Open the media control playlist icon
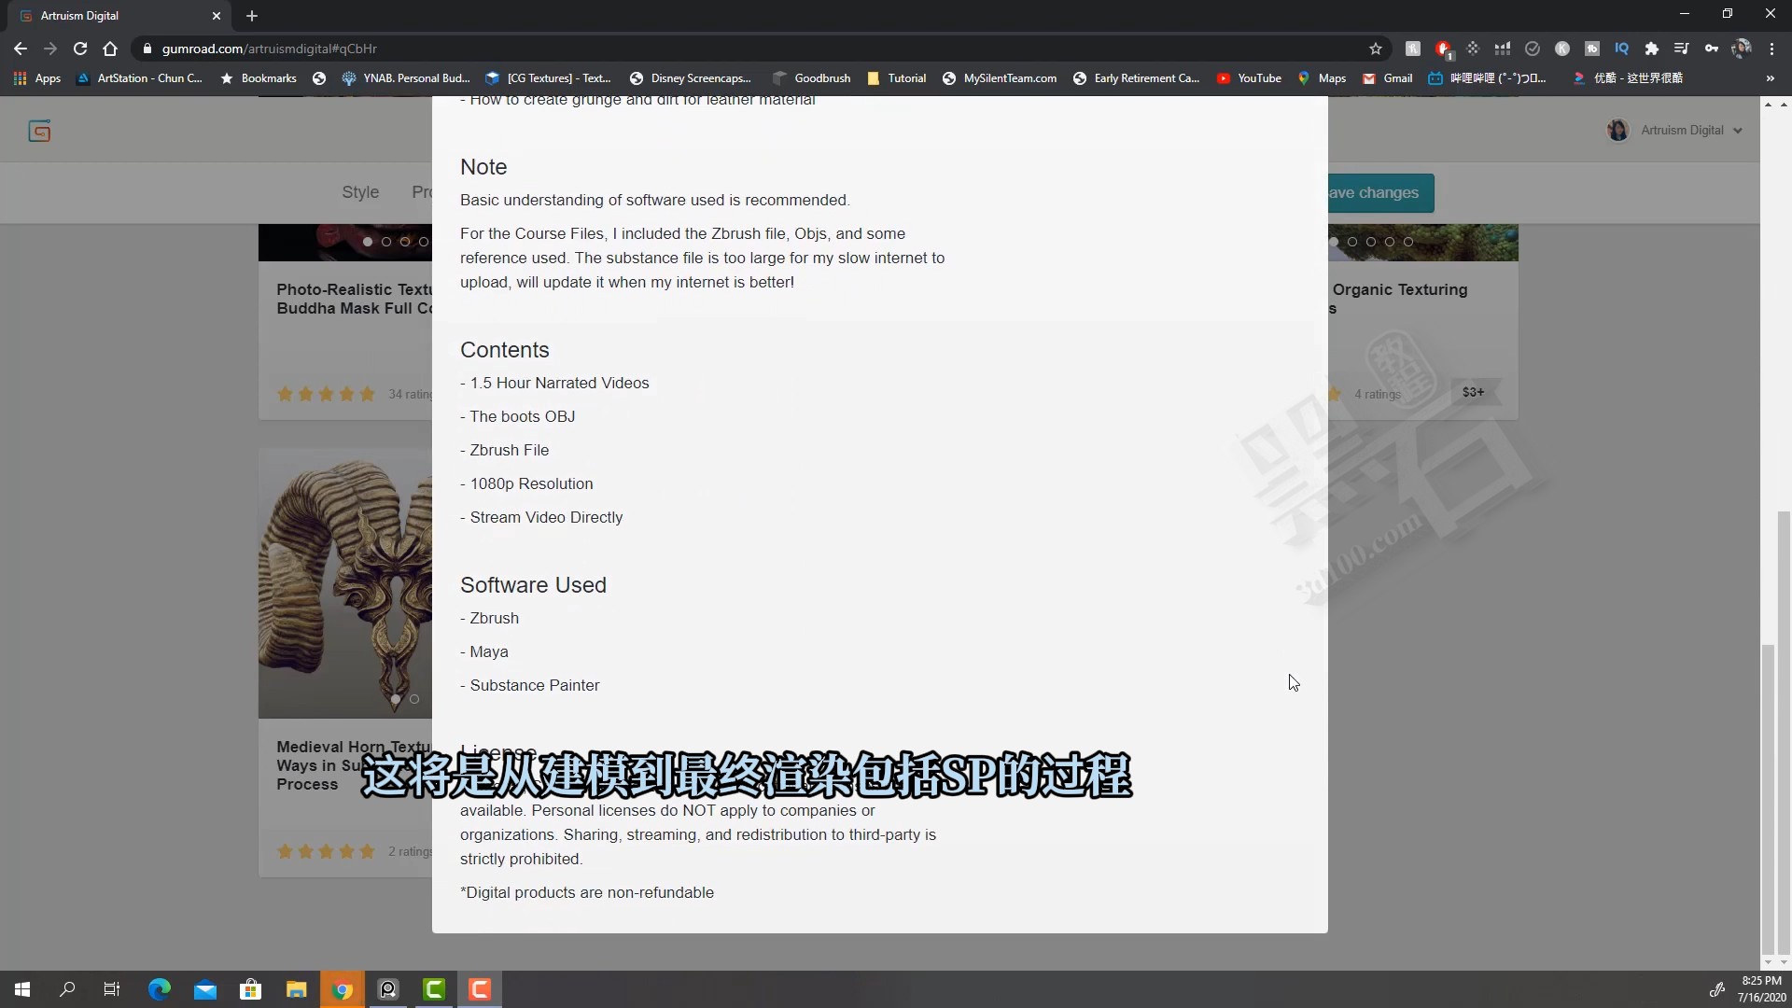The image size is (1792, 1008). pos(1682,49)
